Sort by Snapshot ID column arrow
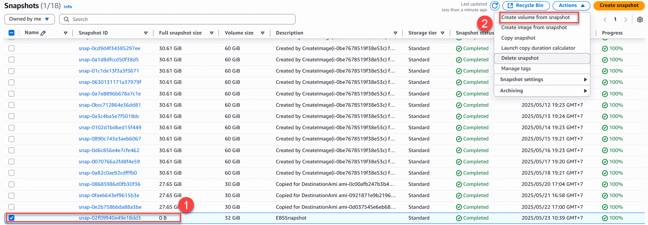 [x=146, y=33]
